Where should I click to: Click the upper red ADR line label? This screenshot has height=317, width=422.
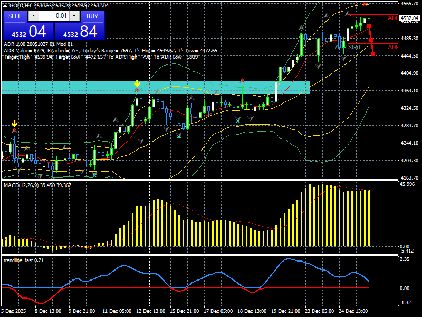393,18
